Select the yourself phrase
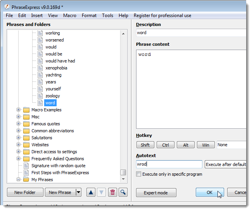Viewport: 252px width, 211px height. (x=54, y=89)
